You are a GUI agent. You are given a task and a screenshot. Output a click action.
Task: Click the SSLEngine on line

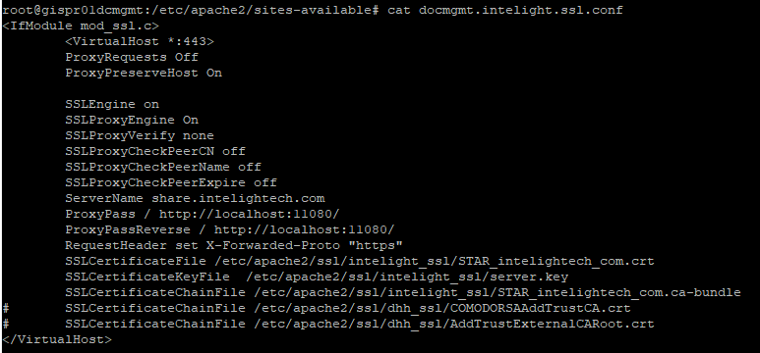coord(112,105)
